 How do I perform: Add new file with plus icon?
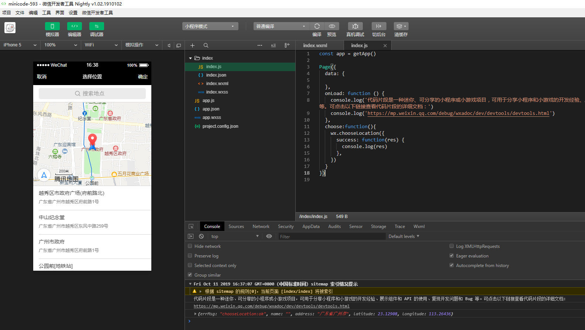[192, 45]
